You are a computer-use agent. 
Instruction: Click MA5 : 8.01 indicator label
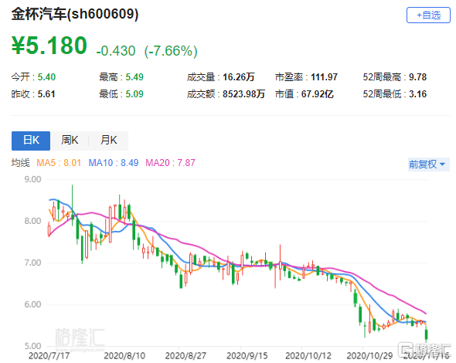click(x=59, y=163)
